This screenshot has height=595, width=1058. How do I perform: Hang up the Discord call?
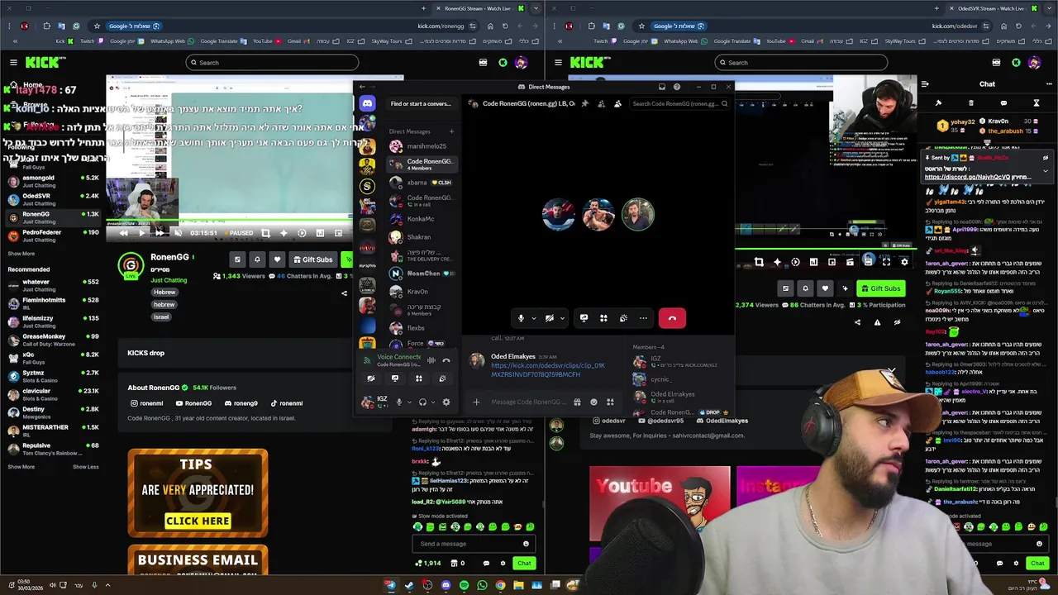[x=672, y=318]
